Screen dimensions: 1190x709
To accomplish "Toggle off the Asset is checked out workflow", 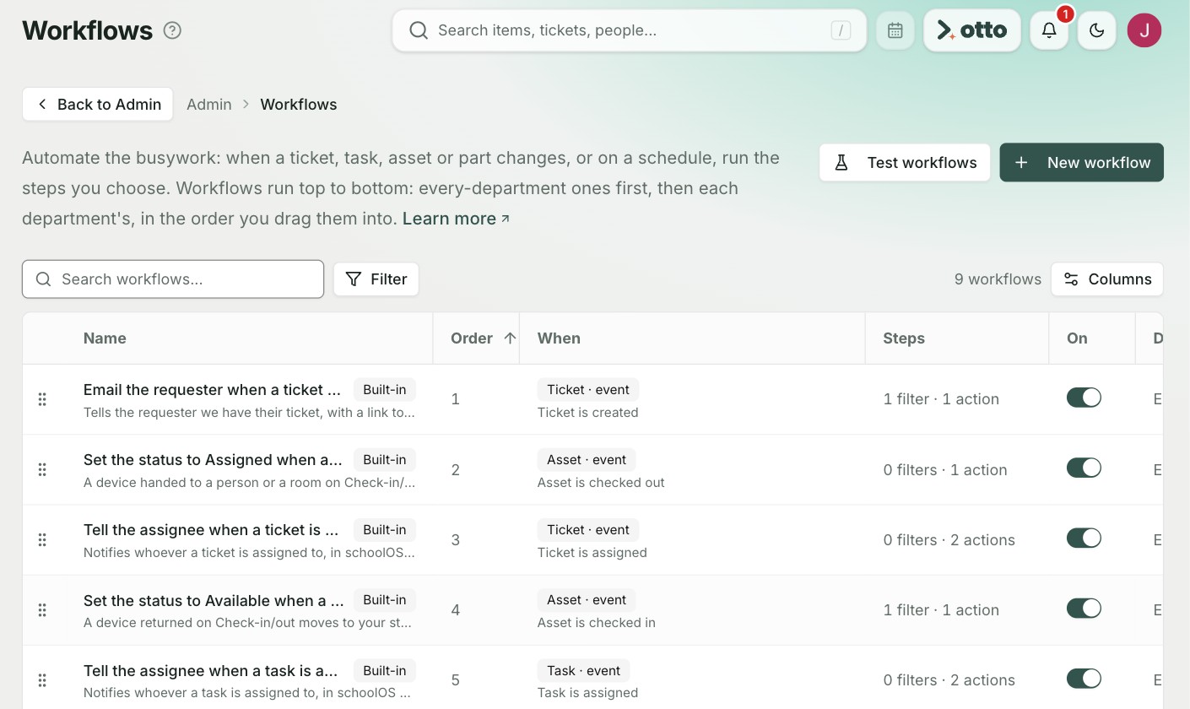I will (x=1084, y=468).
